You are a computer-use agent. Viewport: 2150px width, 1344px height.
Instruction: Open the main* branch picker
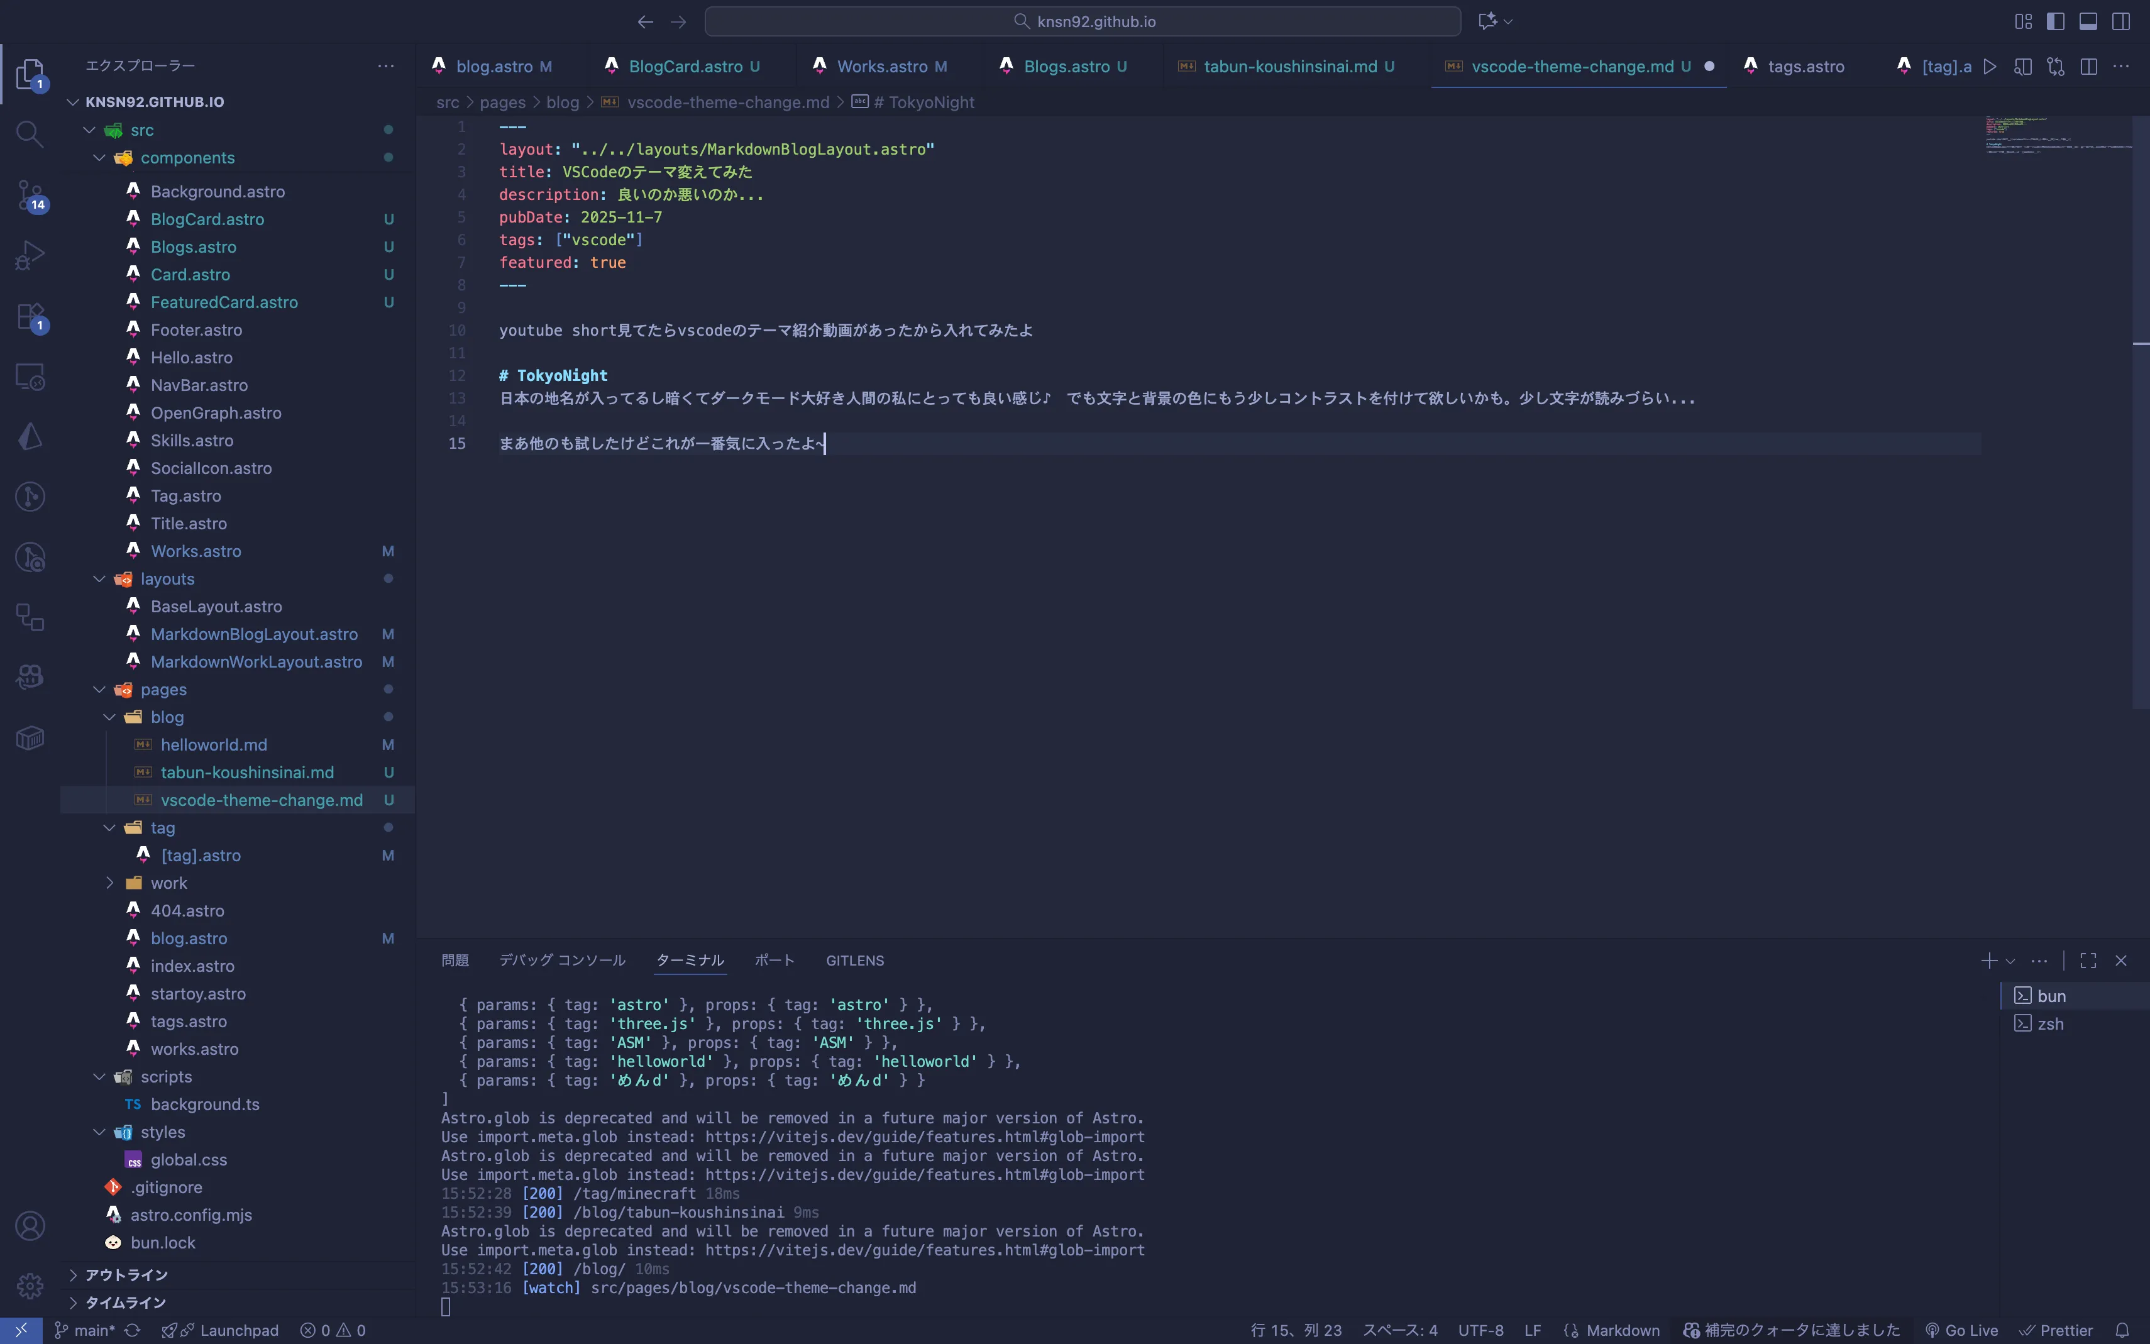[84, 1331]
